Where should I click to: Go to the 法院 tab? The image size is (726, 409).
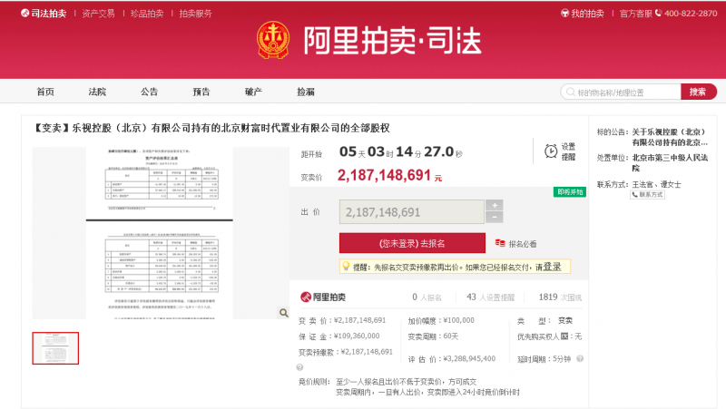[x=97, y=92]
